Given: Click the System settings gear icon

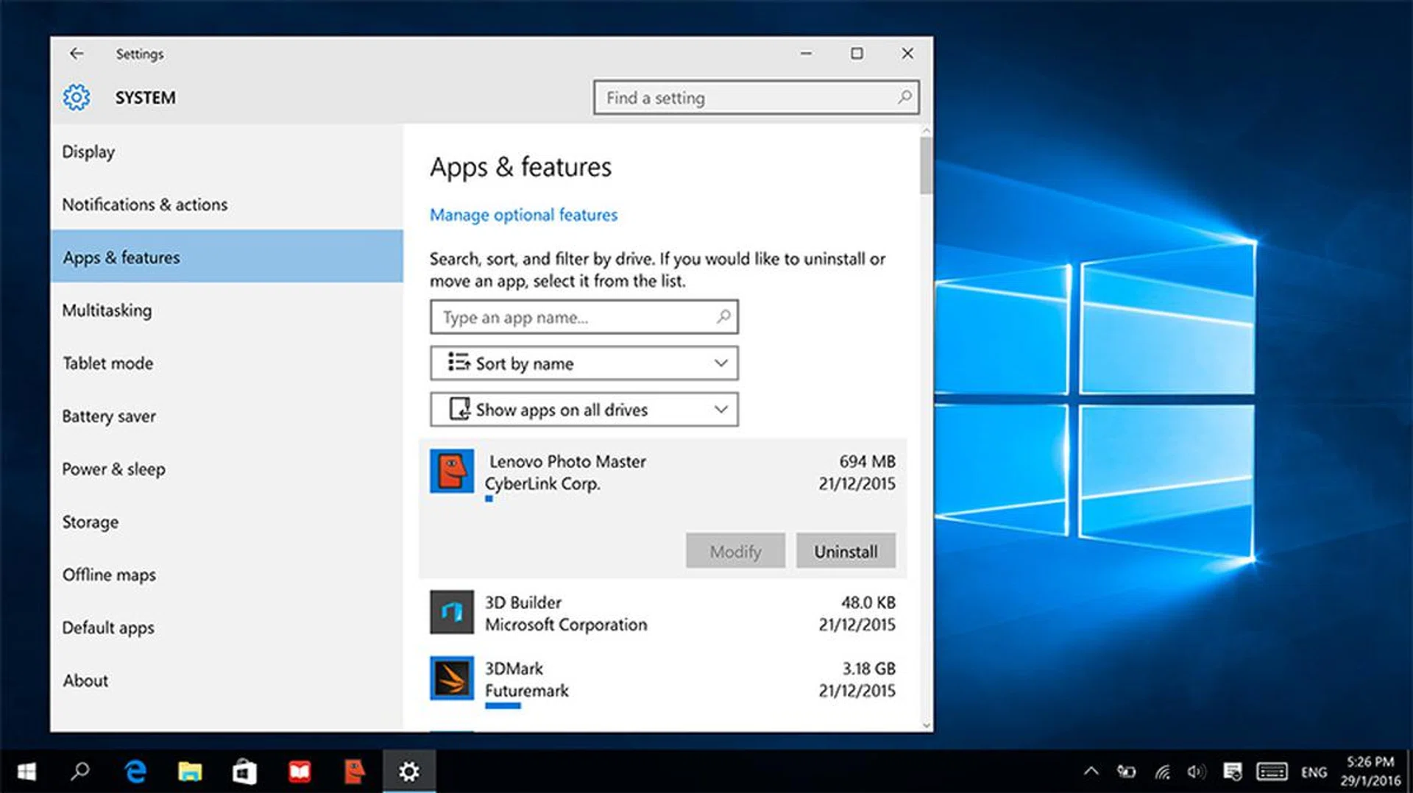Looking at the screenshot, I should 76,97.
